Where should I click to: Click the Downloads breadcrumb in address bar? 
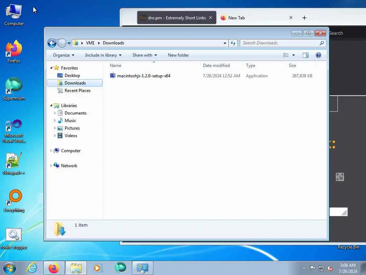(113, 43)
